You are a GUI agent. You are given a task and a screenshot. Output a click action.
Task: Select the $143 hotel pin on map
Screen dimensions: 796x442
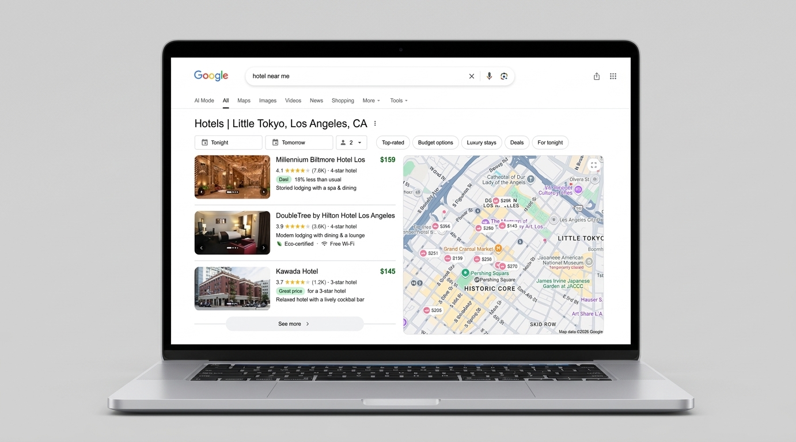click(x=509, y=226)
